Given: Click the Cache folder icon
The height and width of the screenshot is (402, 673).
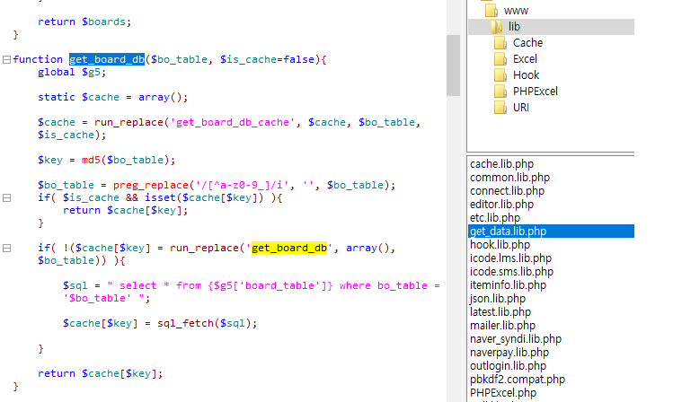Looking at the screenshot, I should coord(500,43).
